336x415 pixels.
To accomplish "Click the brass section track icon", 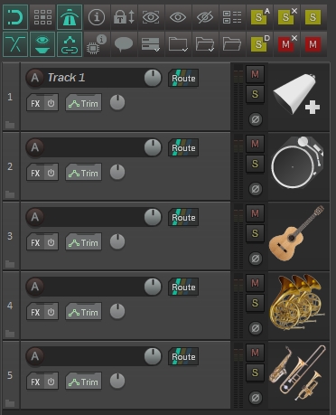I will 297,373.
